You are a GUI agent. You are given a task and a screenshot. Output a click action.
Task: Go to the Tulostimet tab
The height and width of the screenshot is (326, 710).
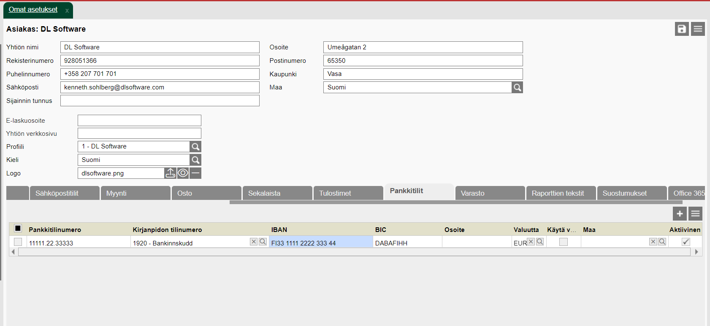tap(348, 193)
